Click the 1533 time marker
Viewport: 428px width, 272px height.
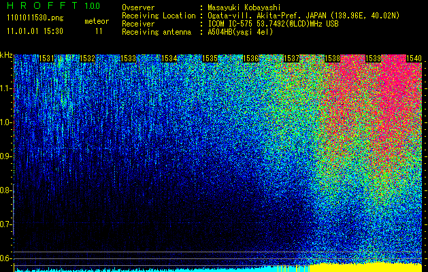(x=129, y=58)
